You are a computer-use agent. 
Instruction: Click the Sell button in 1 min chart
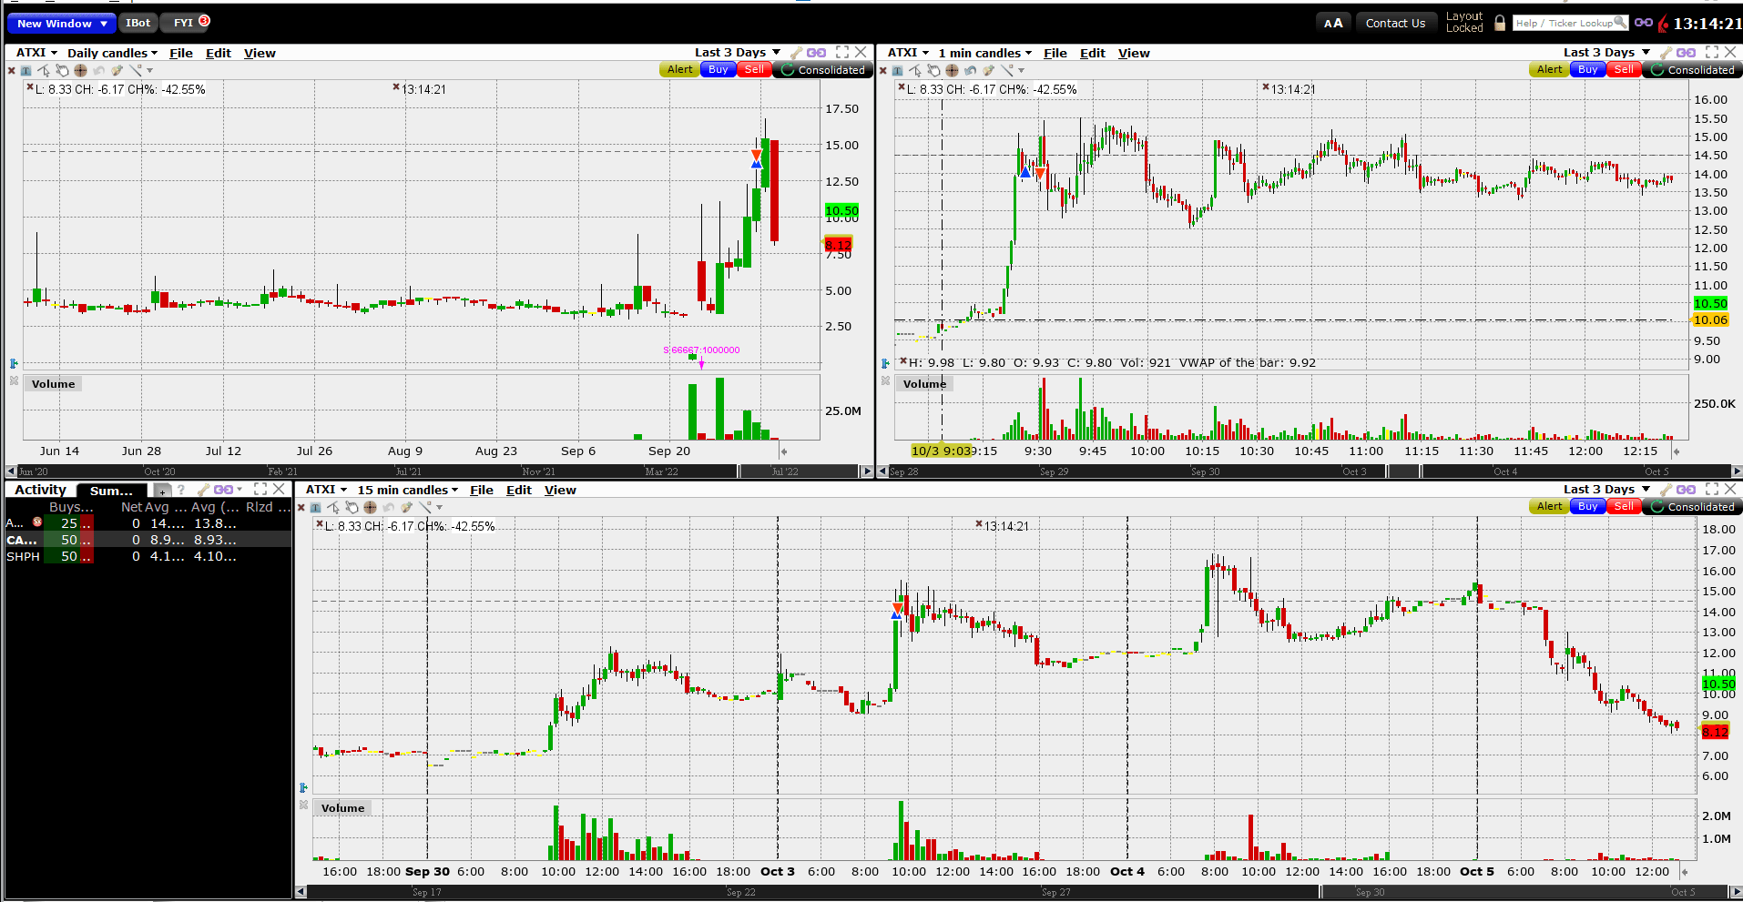[x=1624, y=70]
